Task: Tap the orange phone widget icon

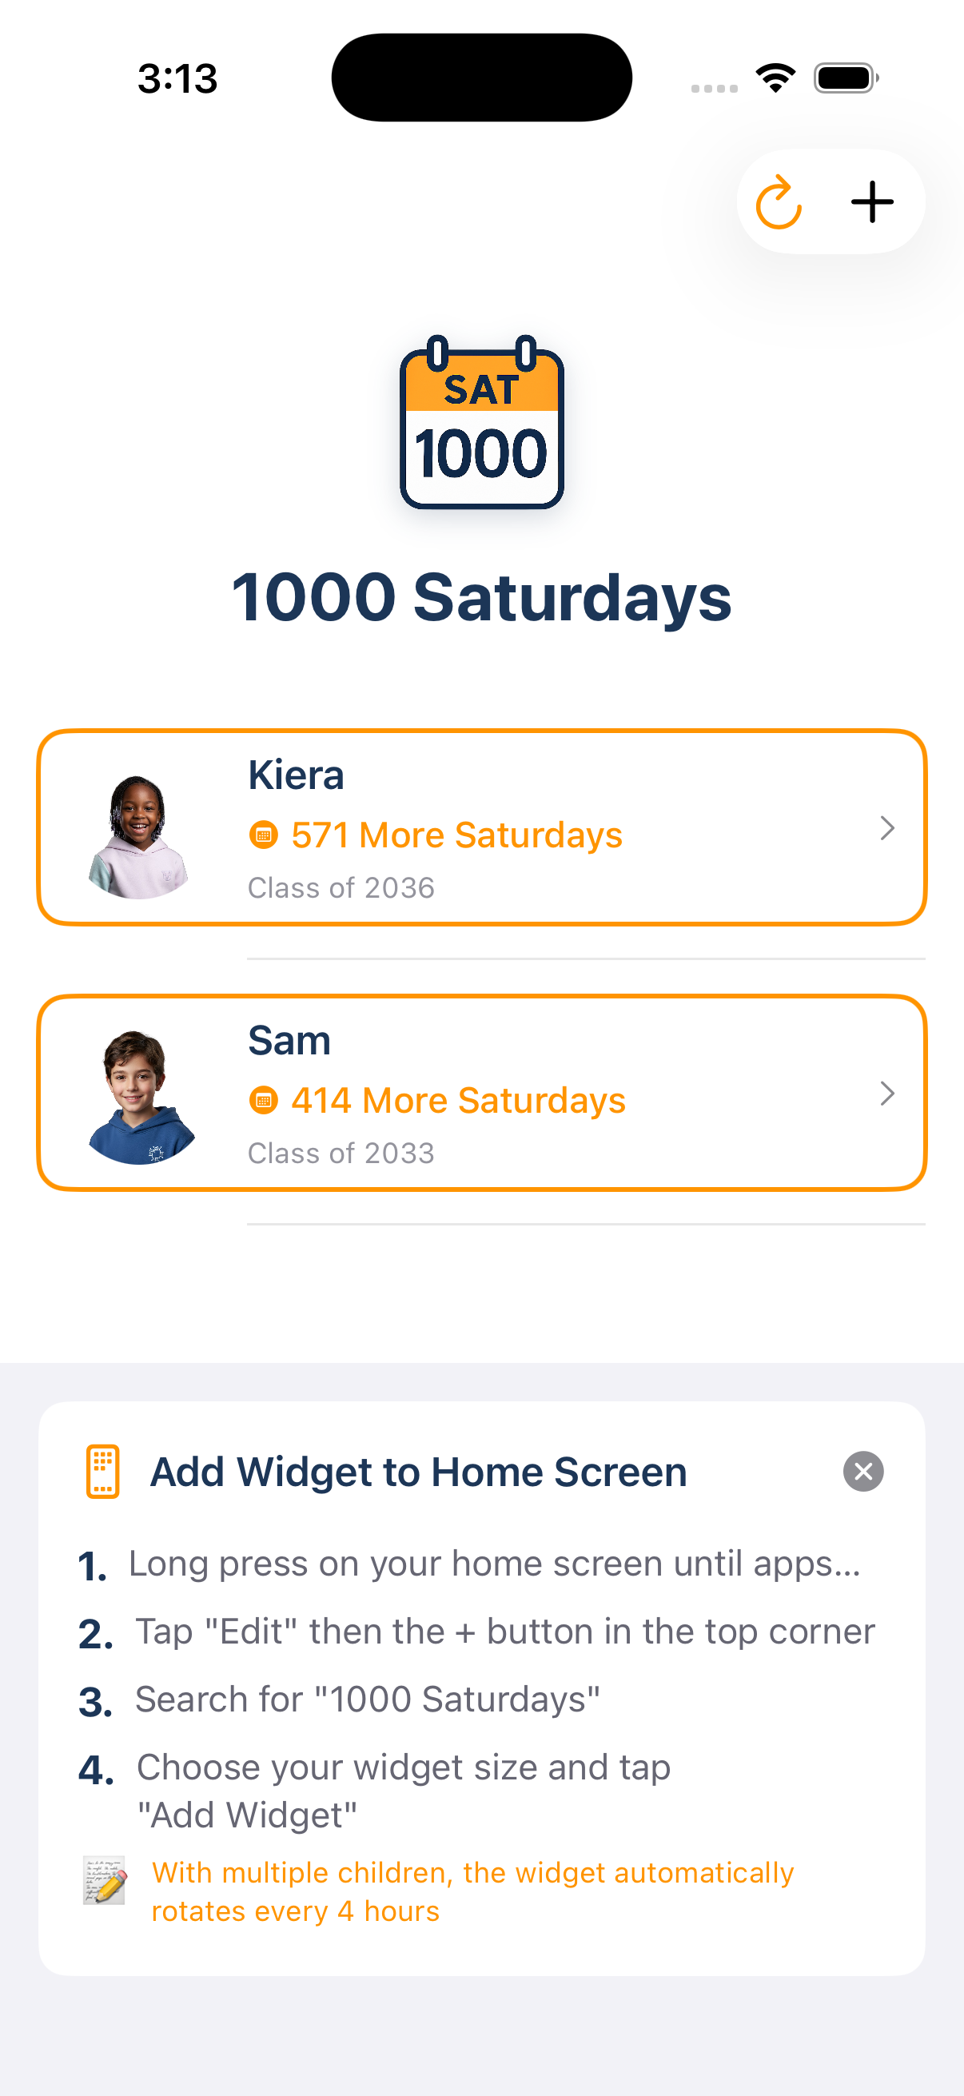Action: [x=102, y=1471]
